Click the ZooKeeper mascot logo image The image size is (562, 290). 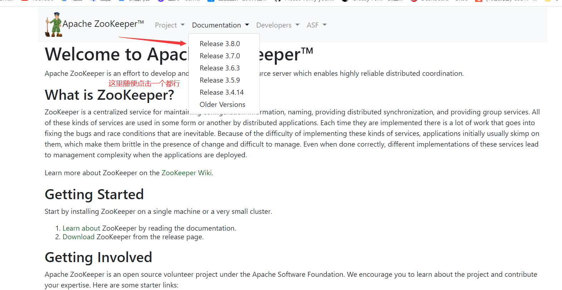(x=54, y=25)
